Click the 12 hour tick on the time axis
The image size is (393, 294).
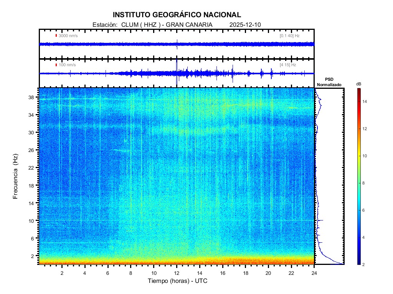pyautogui.click(x=177, y=273)
